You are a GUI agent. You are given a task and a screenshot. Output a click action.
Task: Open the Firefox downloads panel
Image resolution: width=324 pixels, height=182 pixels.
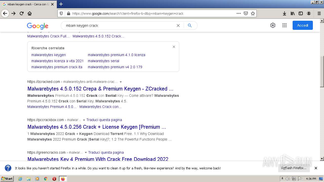(285, 13)
